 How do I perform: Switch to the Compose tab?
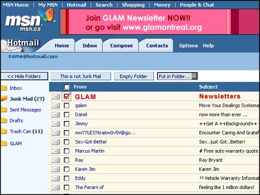121,45
